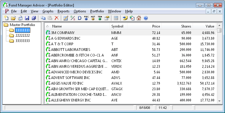Select the ALLEGHENY ENERGY INC row
This screenshot has height=113, width=225.
131,100
